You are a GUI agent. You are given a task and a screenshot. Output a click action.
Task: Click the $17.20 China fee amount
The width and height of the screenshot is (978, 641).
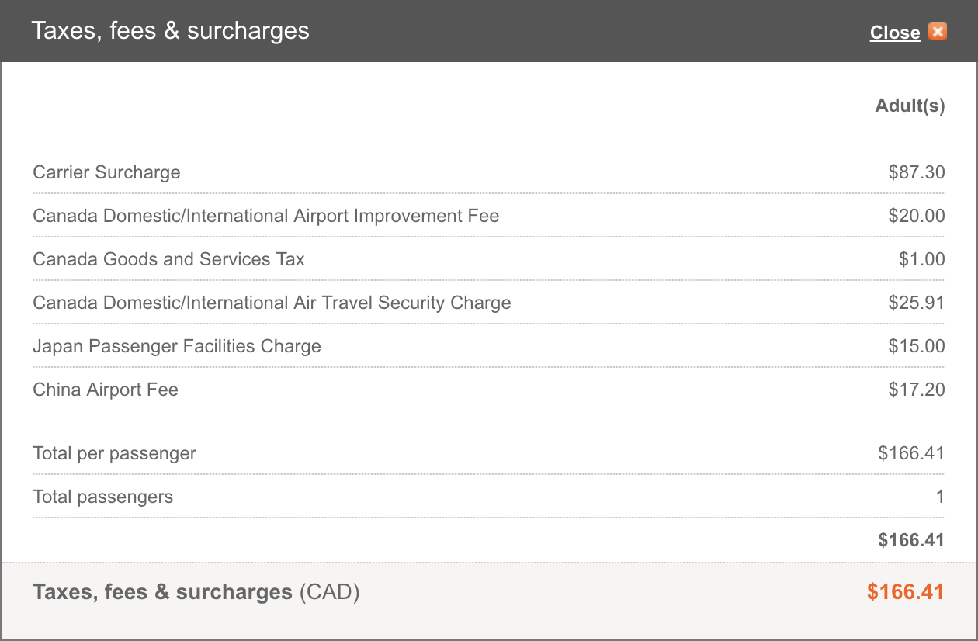917,390
